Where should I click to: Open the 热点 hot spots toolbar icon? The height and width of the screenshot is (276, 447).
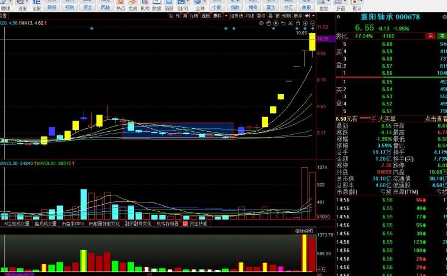pos(121,5)
